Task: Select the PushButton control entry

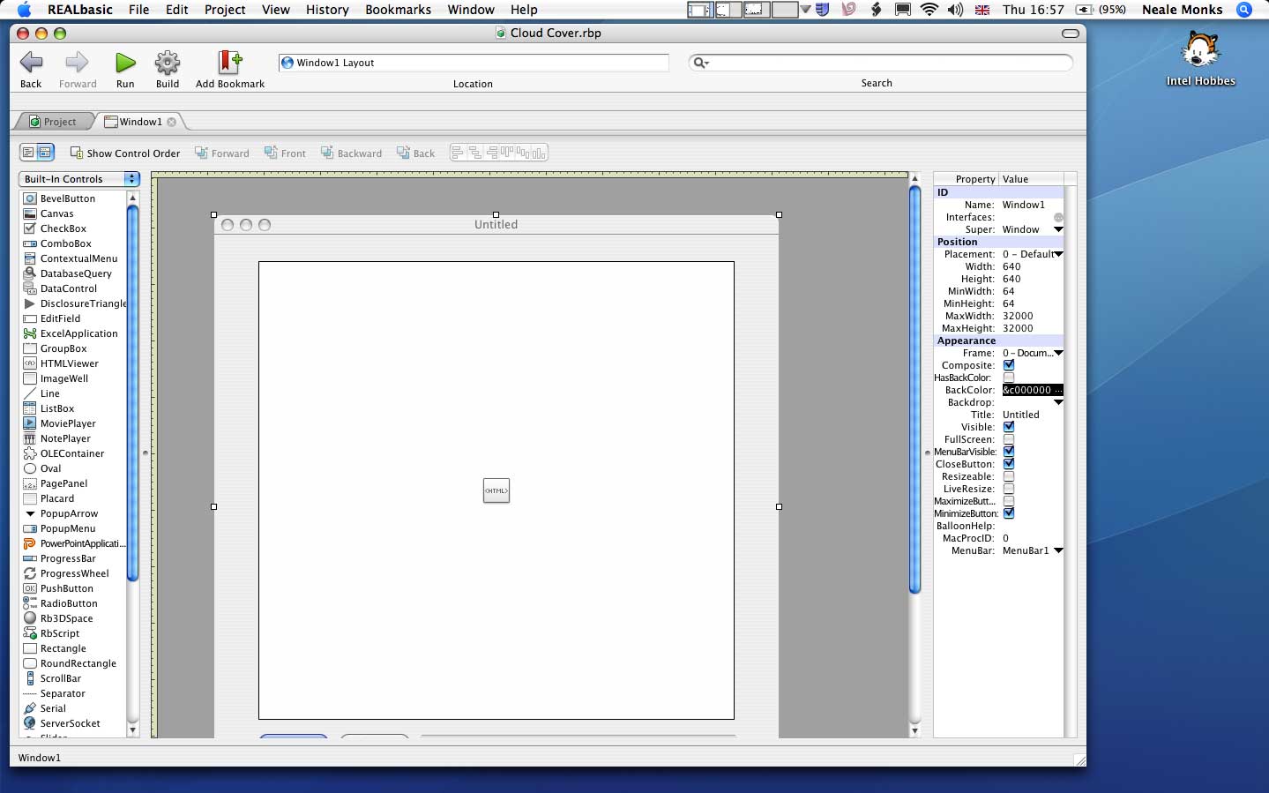Action: (x=66, y=588)
